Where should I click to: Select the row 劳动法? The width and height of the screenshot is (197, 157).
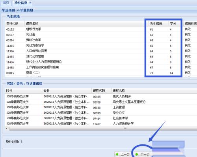point(101,35)
